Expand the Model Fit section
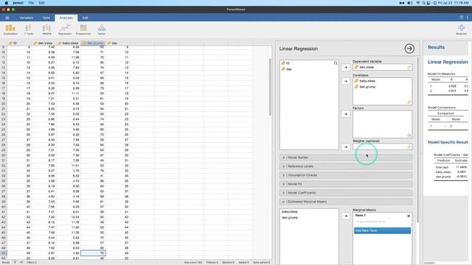The width and height of the screenshot is (472, 265). (x=346, y=184)
